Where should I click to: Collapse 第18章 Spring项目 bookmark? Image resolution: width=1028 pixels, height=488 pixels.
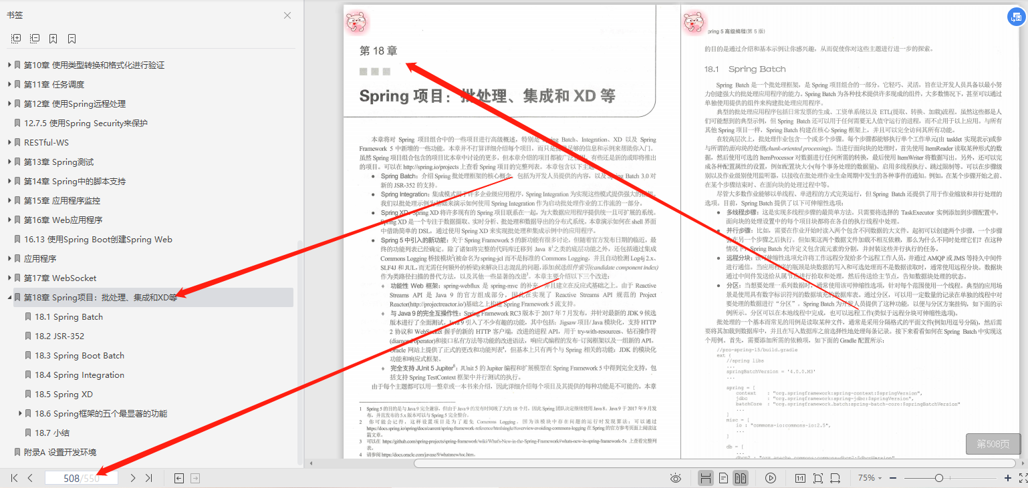click(9, 298)
